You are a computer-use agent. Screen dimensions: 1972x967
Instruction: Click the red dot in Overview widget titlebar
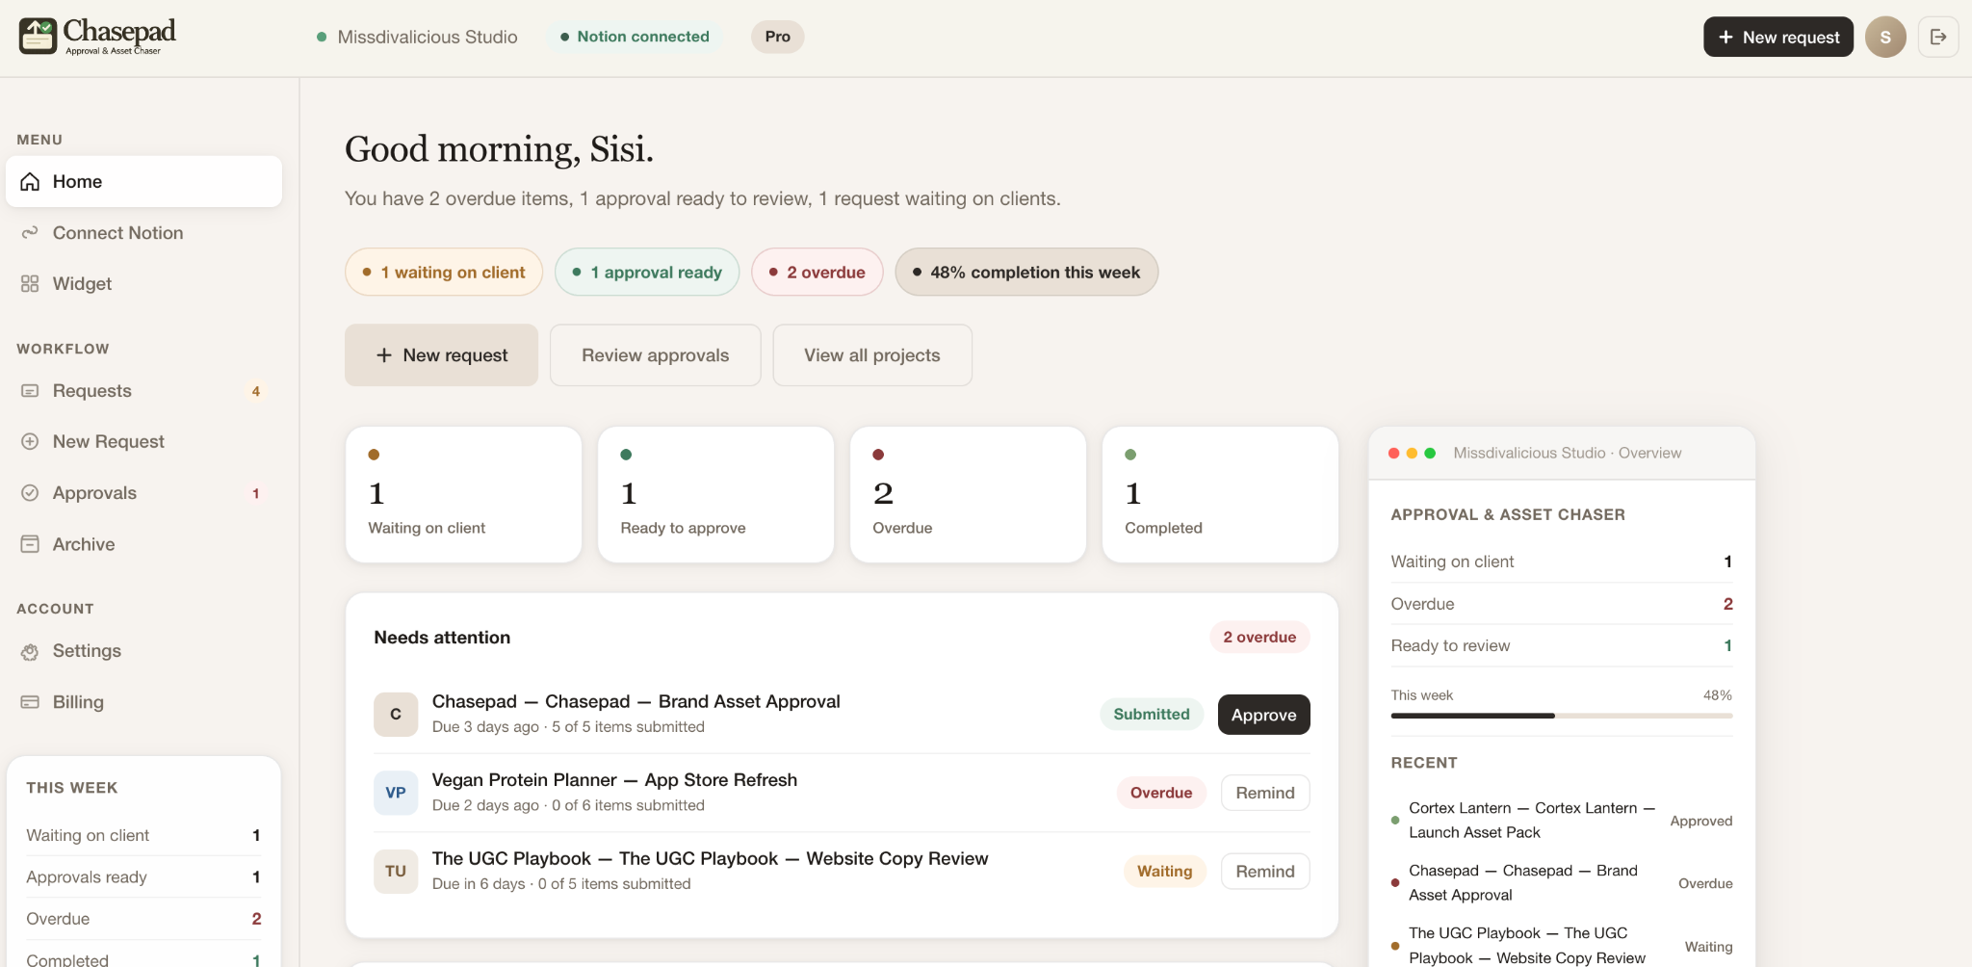click(x=1393, y=453)
